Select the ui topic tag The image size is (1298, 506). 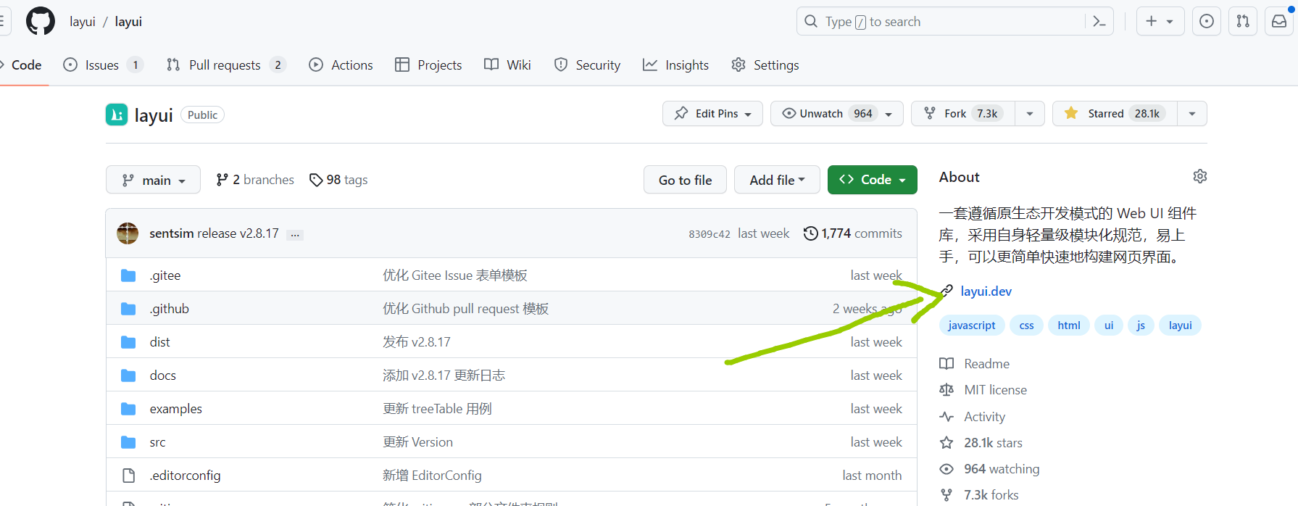(x=1109, y=325)
